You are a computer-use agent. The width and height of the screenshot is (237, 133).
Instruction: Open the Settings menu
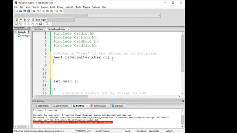click(x=96, y=7)
